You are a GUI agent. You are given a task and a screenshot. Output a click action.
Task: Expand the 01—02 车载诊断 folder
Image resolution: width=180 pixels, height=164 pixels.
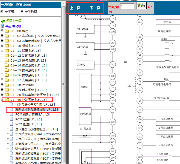click(2, 36)
